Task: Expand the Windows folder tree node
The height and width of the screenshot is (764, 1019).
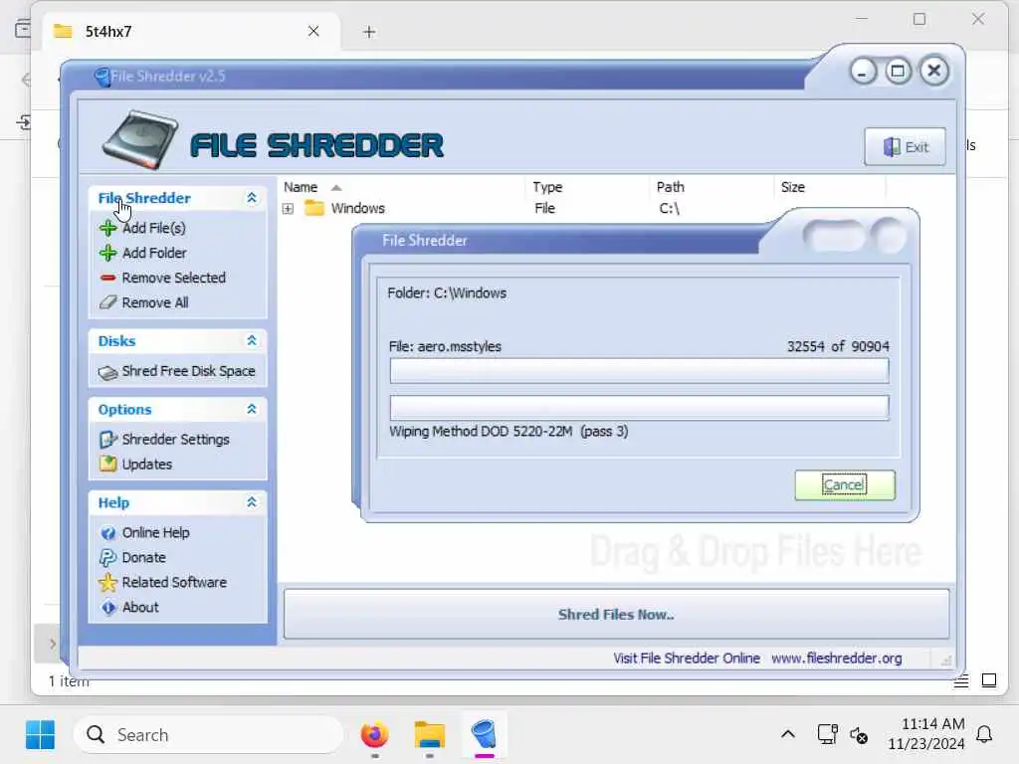Action: point(288,209)
